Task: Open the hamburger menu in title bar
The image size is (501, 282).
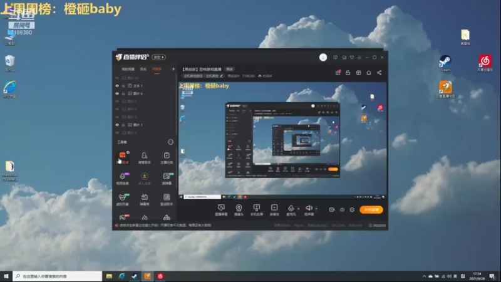Action: point(359,57)
